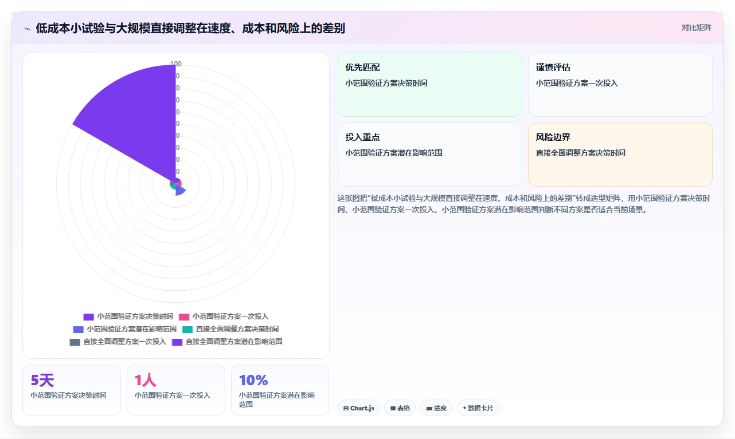
Task: Toggle the 直接全面调整方案潜在影响范围 legend swatch
Action: pyautogui.click(x=177, y=342)
